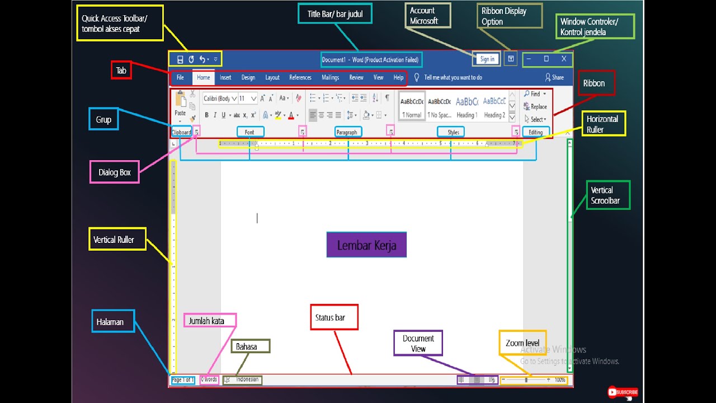The width and height of the screenshot is (716, 403).
Task: Open the Font dialog box launcher
Action: click(x=303, y=132)
